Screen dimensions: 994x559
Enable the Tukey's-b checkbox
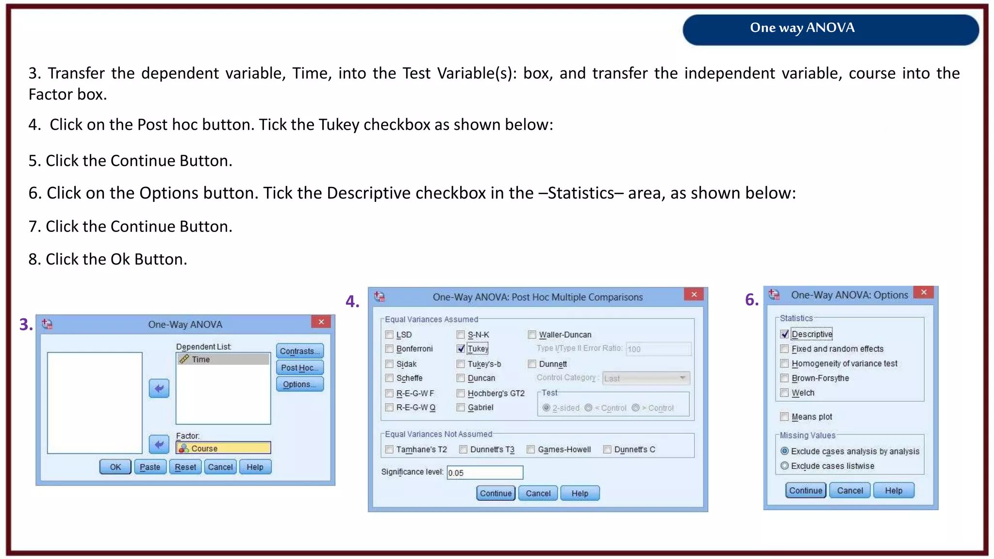pos(461,363)
